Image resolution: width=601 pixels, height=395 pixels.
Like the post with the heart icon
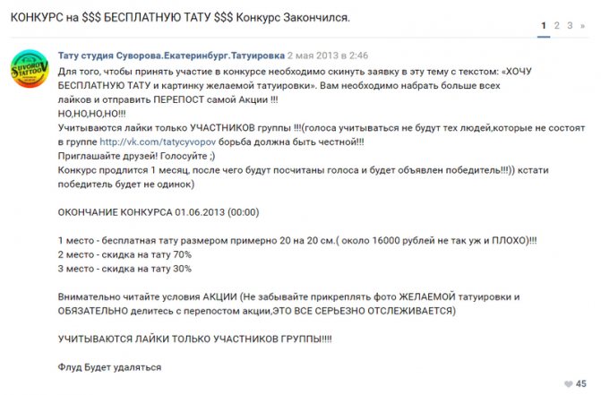567,384
